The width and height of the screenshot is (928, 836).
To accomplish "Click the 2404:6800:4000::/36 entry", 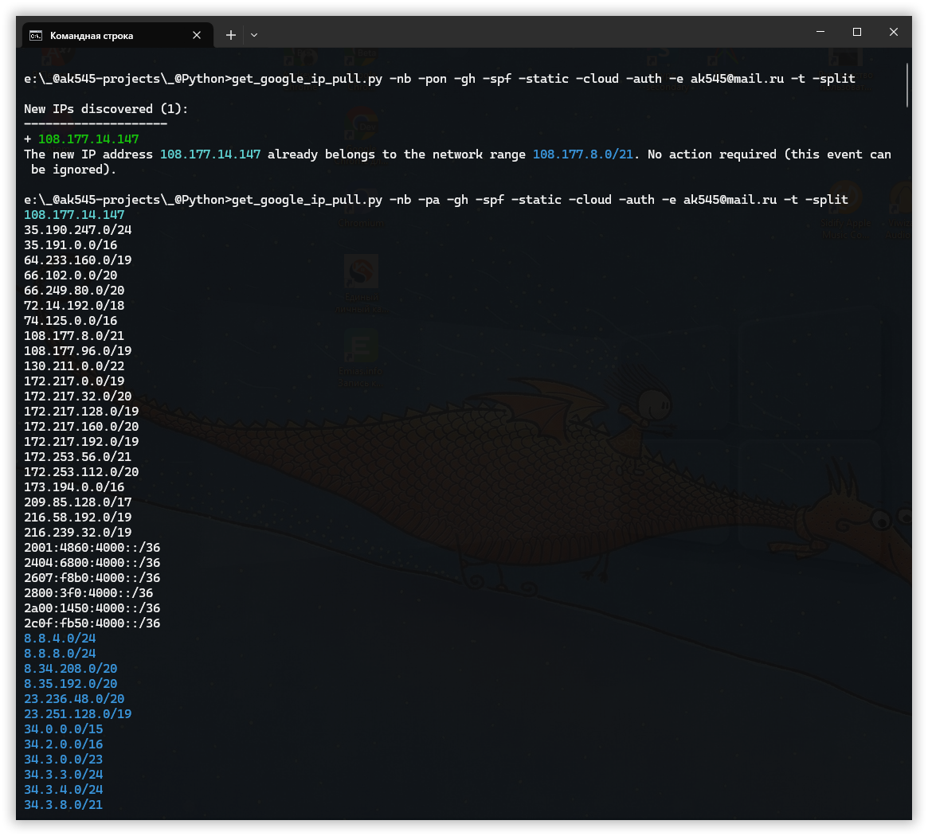I will click(92, 563).
